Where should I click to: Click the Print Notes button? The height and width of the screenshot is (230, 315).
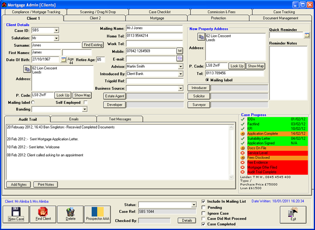(x=46, y=184)
